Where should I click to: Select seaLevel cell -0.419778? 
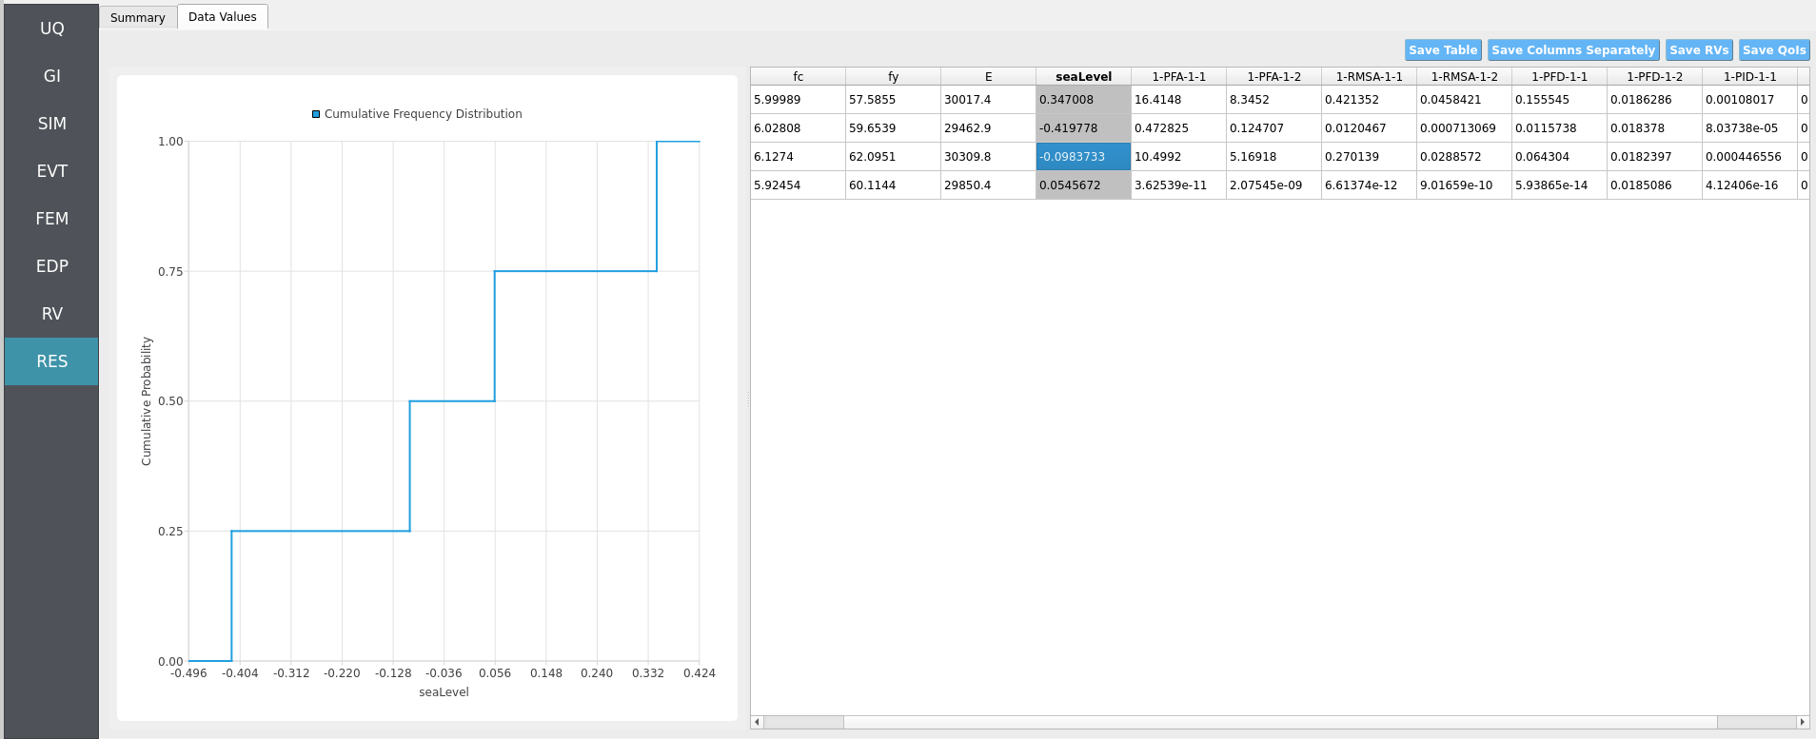[x=1083, y=128]
